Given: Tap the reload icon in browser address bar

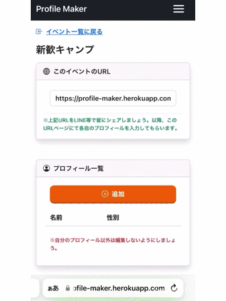Looking at the screenshot, I should (x=174, y=288).
